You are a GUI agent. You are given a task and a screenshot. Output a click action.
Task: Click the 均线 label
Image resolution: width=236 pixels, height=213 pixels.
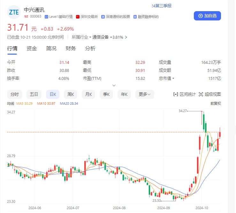[x=11, y=103]
